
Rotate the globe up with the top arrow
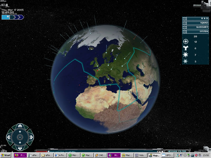20,126
